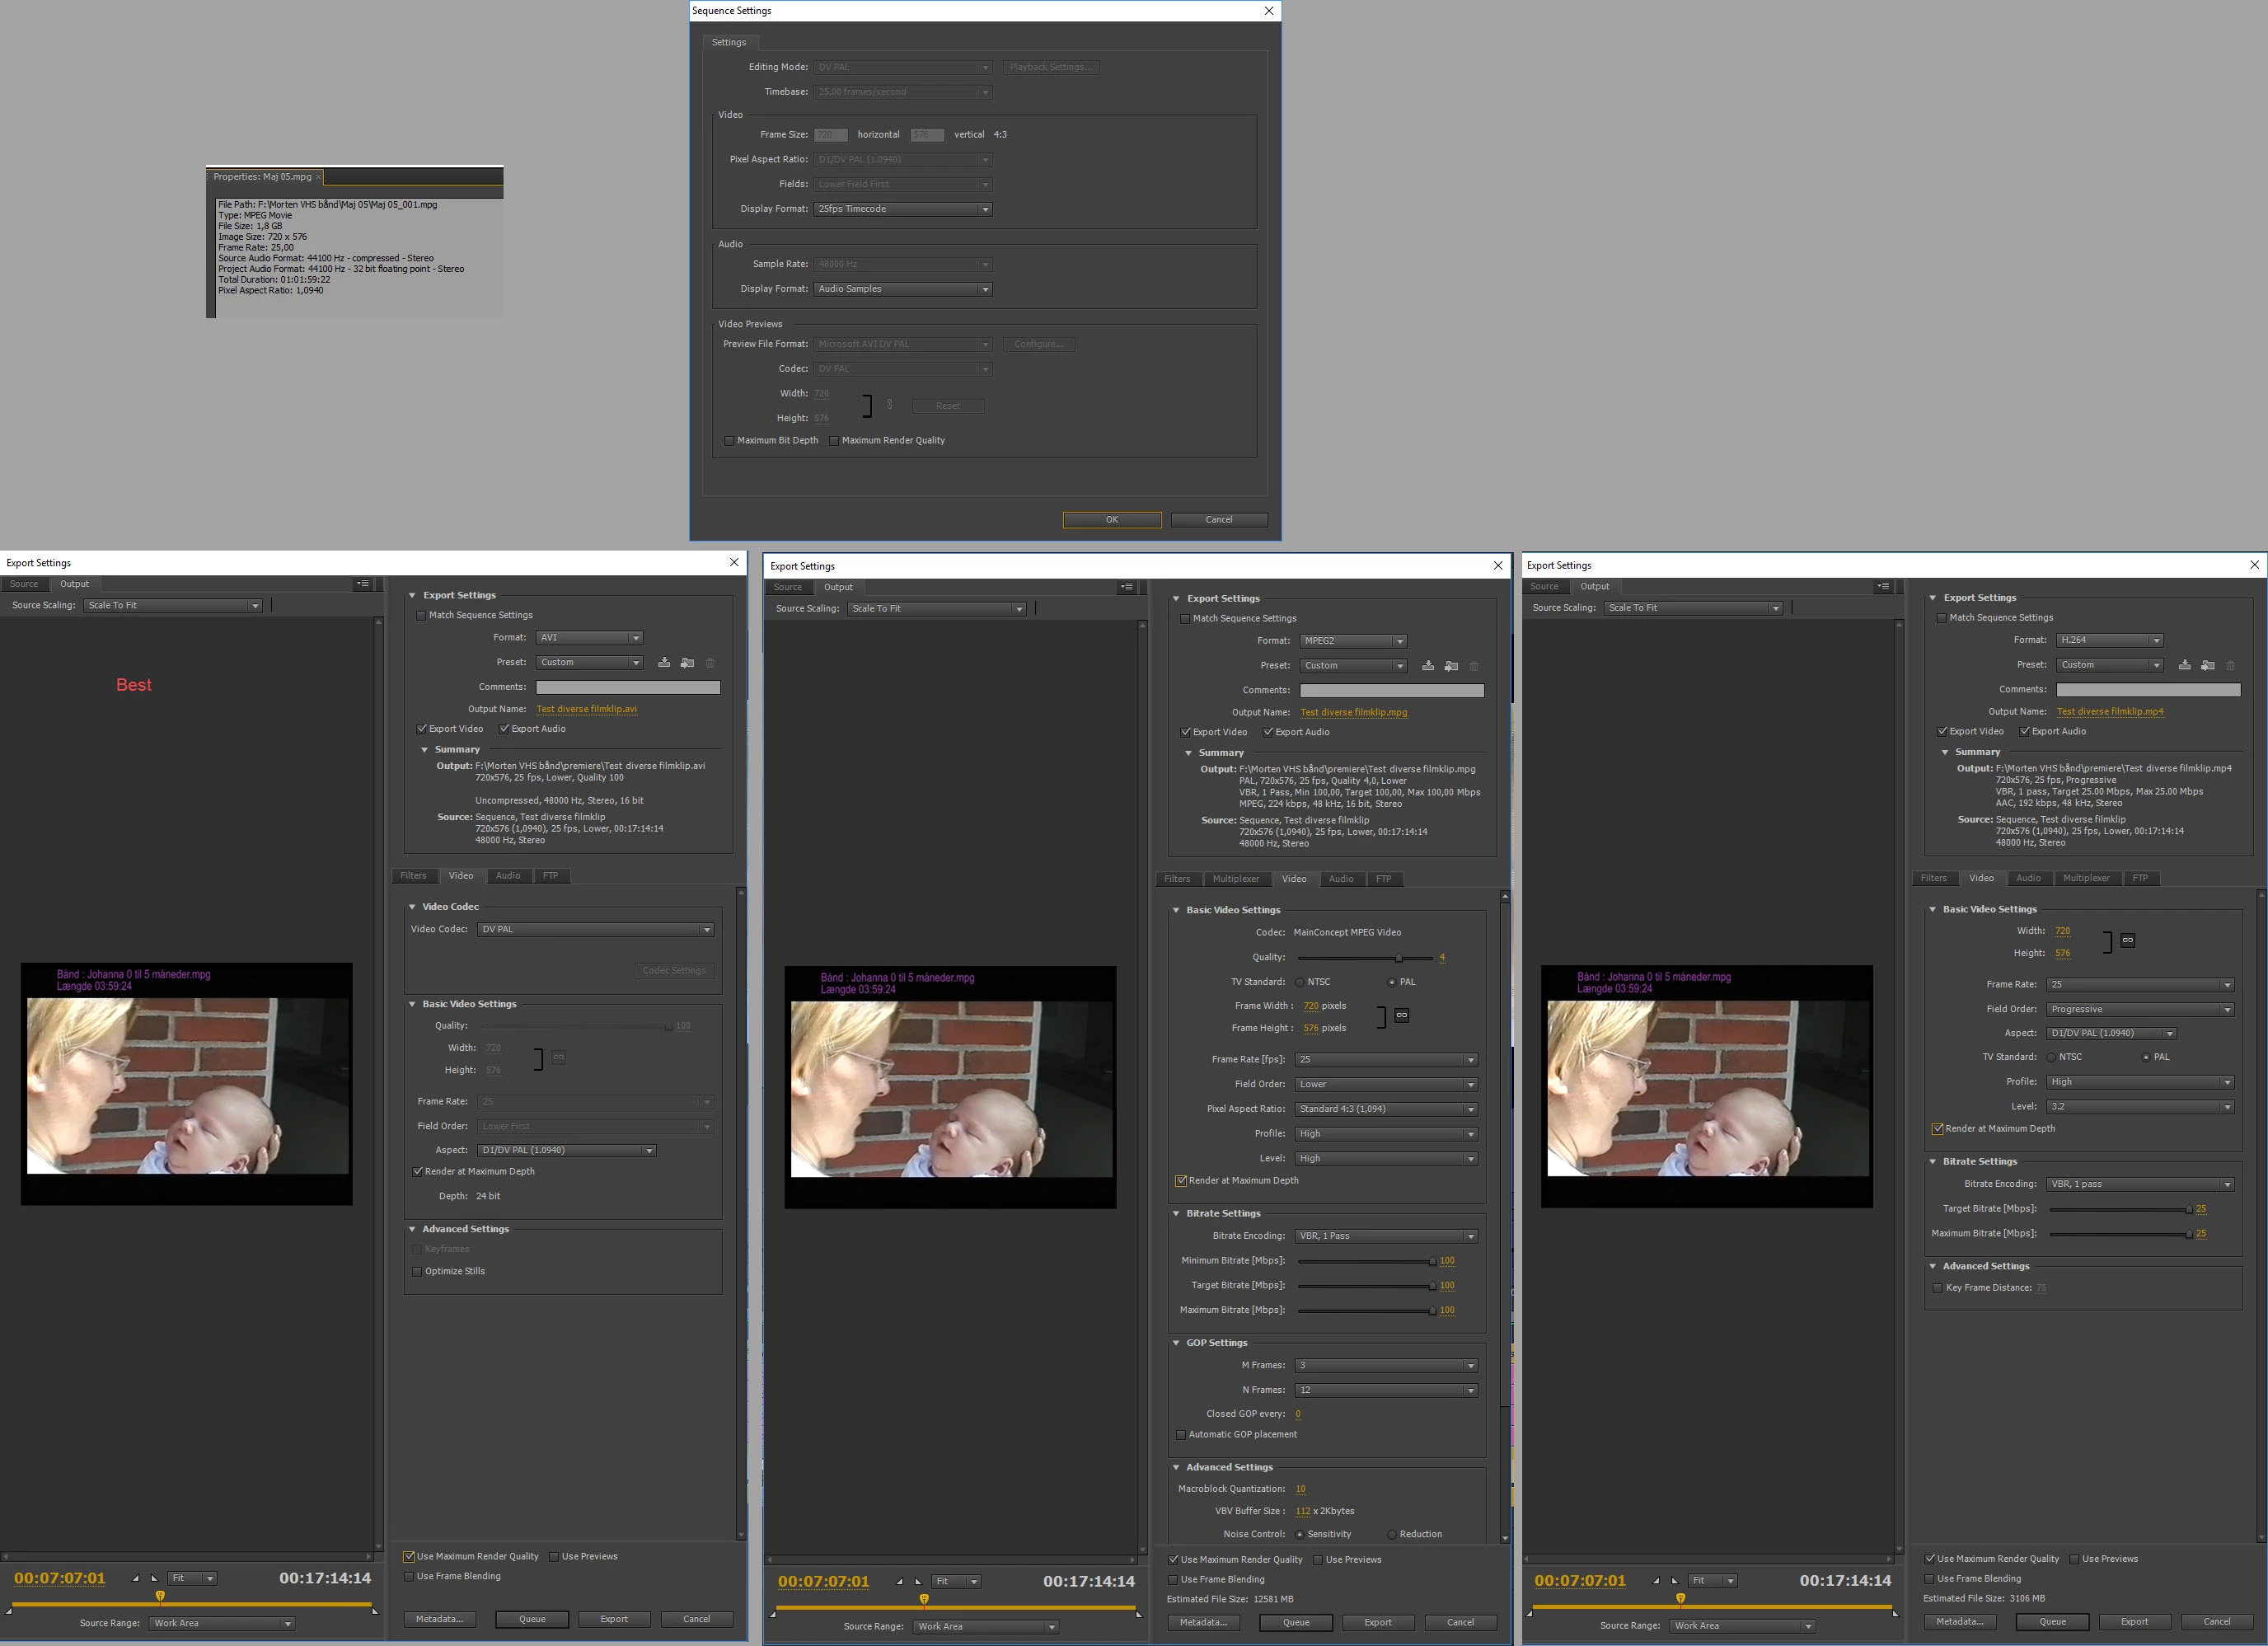Switch to Multiplexer tab in MPEG2 export window
This screenshot has width=2268, height=1646.
click(x=1235, y=879)
